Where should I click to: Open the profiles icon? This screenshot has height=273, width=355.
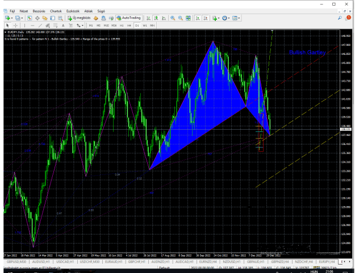18,18
